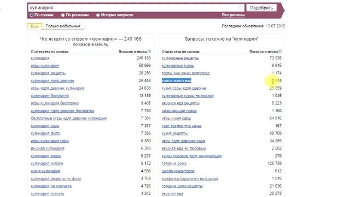Viewport: 350px width, 197px height.
Task: Open the single-word 'кулинария' query link
Action: coord(40,58)
